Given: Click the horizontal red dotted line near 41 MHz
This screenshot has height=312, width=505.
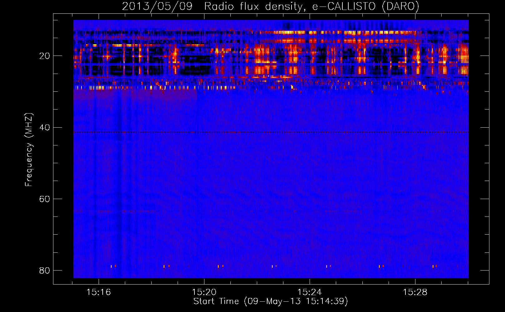Looking at the screenshot, I should [x=271, y=132].
